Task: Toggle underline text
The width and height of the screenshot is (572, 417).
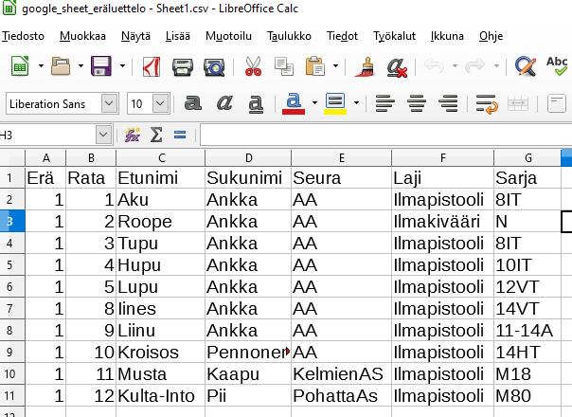Action: point(256,103)
